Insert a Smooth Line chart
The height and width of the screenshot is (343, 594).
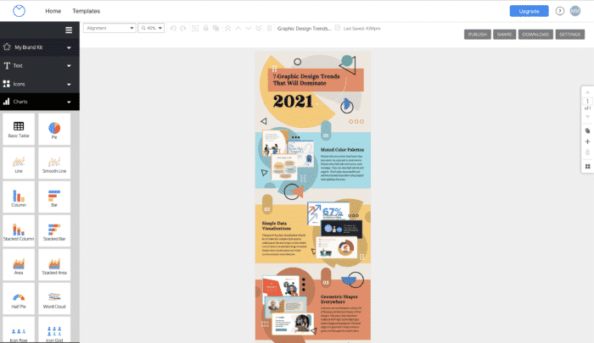[x=54, y=163]
